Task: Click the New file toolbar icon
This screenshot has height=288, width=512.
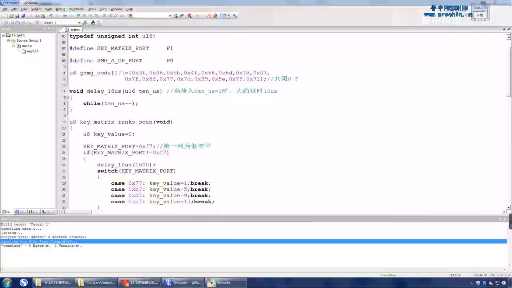Action: click(6, 16)
